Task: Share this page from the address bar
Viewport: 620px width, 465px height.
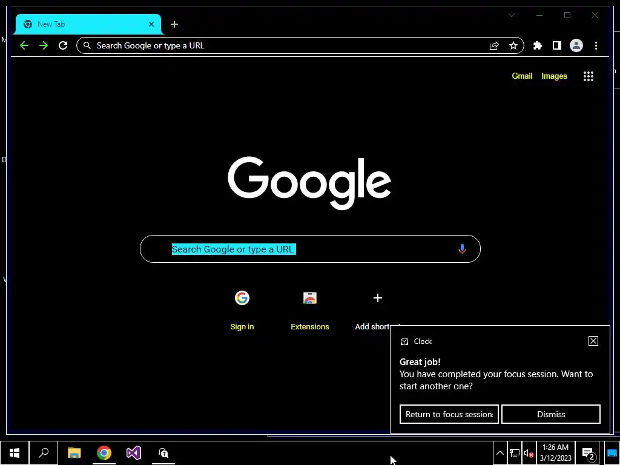Action: (x=494, y=46)
